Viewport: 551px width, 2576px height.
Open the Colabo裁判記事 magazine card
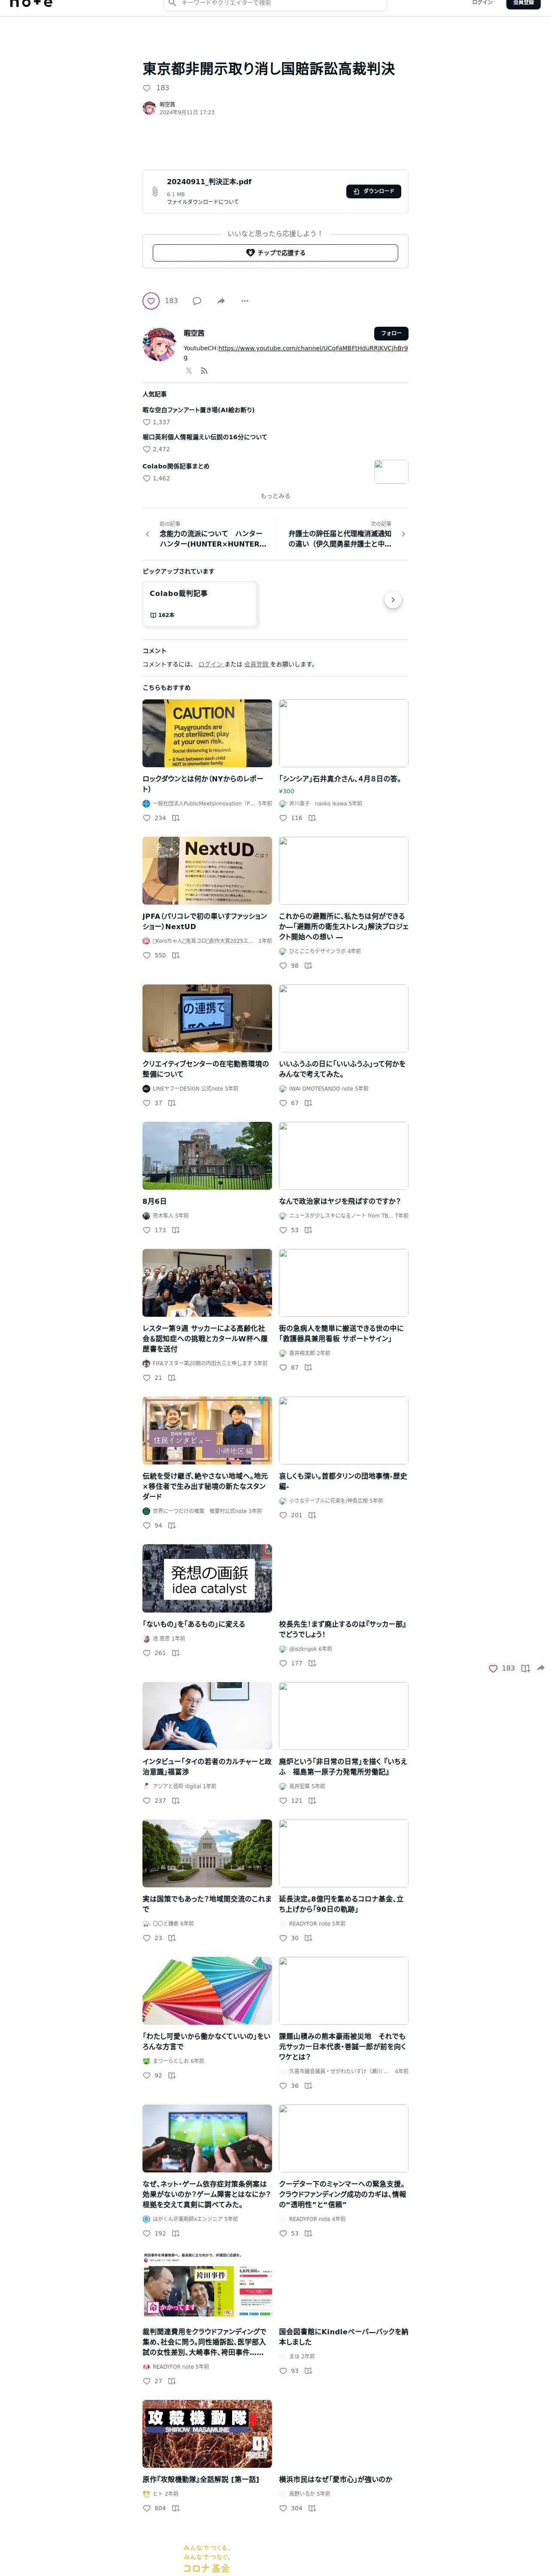pyautogui.click(x=200, y=604)
